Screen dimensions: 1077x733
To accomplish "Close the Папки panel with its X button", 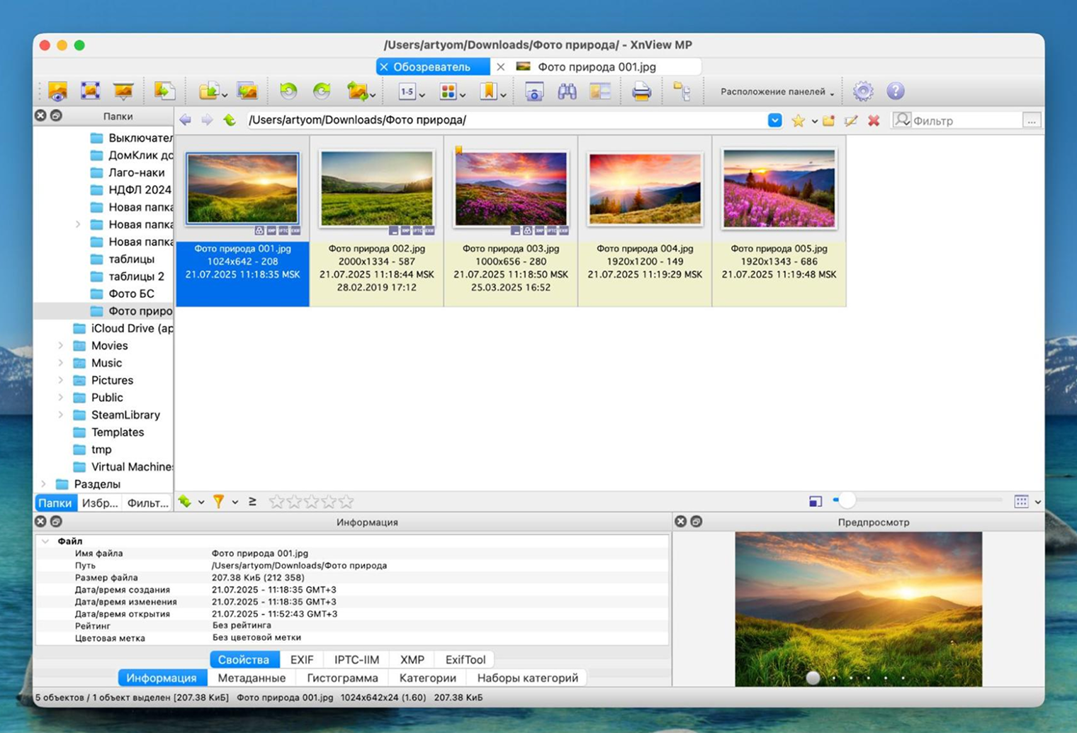I will 40,115.
